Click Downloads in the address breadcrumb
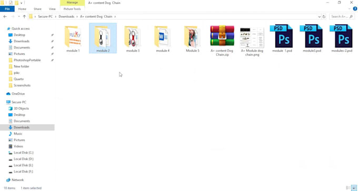358x191 pixels. click(66, 16)
